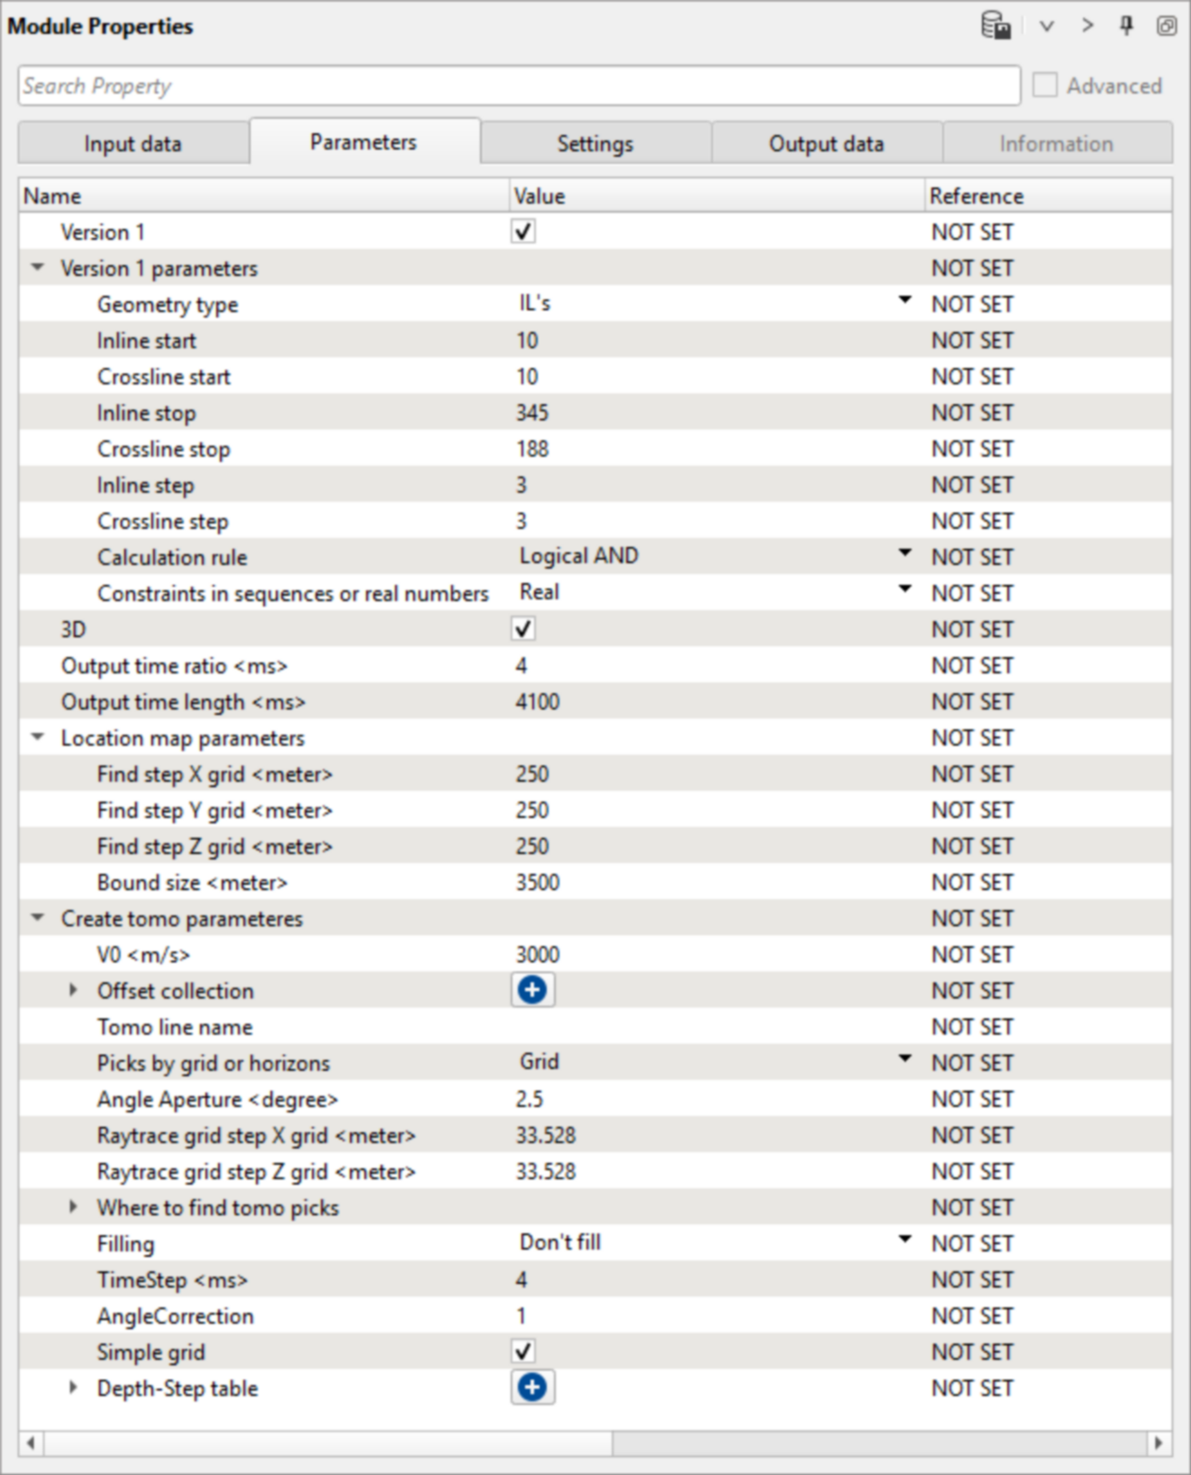The image size is (1191, 1475).
Task: Disable the Simple grid checkbox
Action: point(523,1351)
